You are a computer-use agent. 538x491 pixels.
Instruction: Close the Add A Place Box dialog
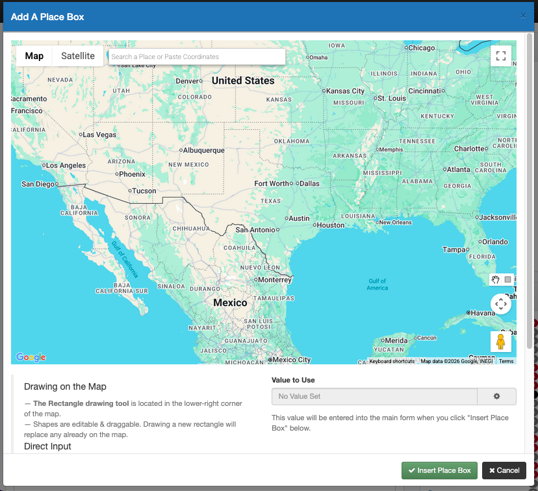tap(523, 16)
